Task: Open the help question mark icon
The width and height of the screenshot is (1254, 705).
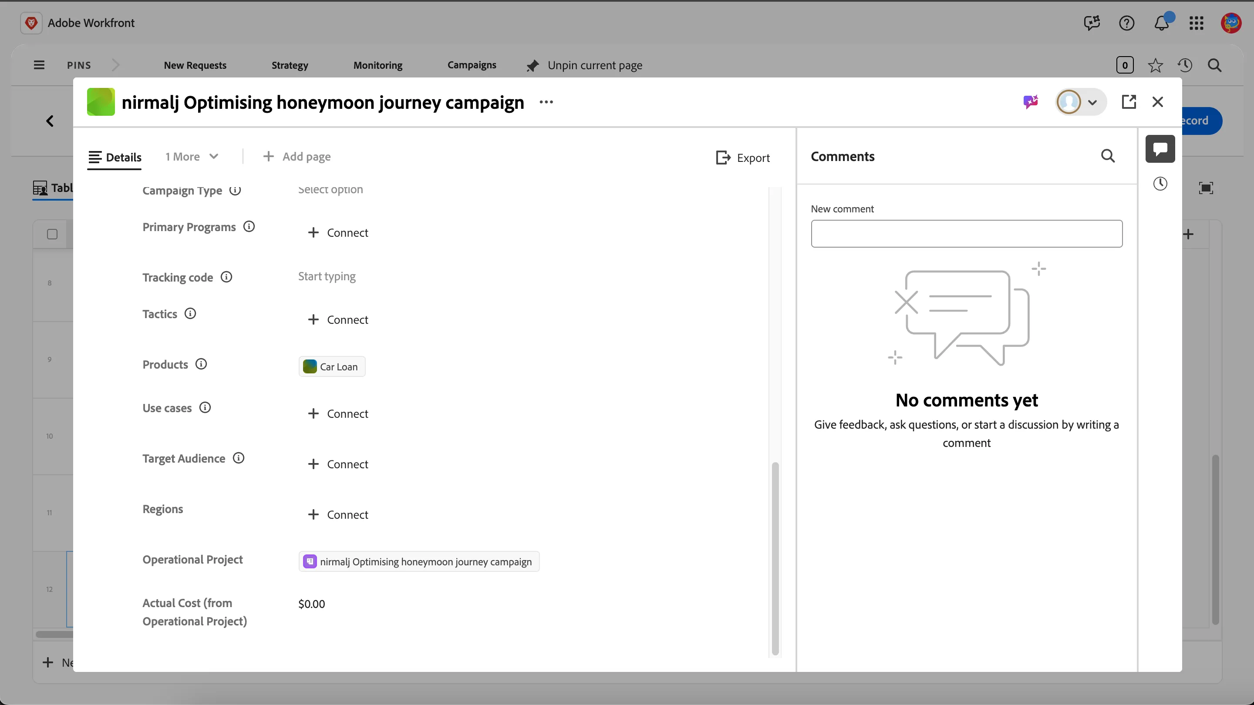Action: tap(1126, 23)
